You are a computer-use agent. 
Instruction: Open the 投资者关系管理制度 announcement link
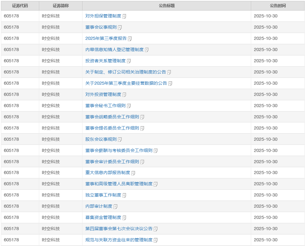tap(105, 61)
